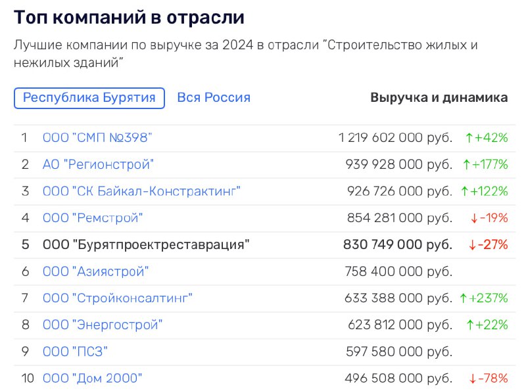Open ООО "ПСЗ" company link
Viewport: 526px width, 391px height.
pos(75,352)
